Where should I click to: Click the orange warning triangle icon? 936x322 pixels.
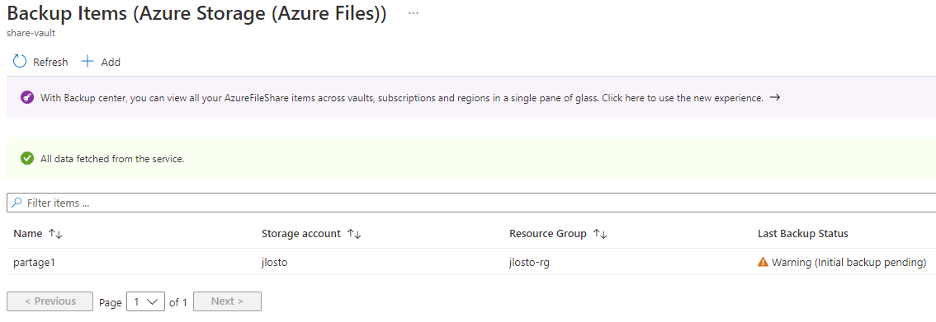click(x=763, y=262)
